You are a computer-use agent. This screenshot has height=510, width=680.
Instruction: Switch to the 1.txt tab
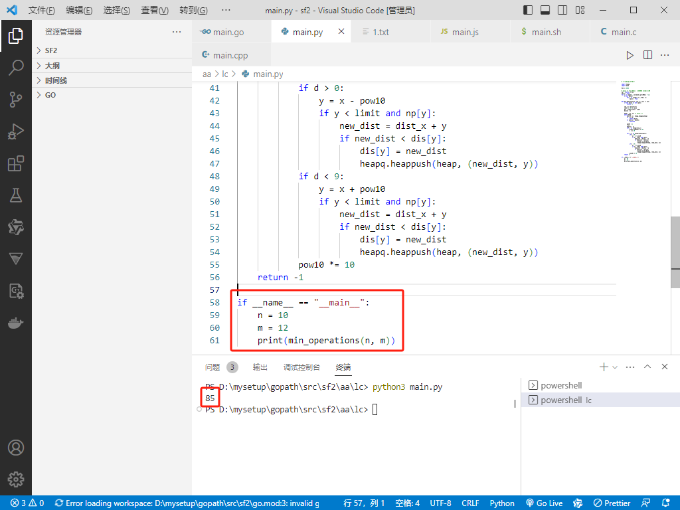390,32
